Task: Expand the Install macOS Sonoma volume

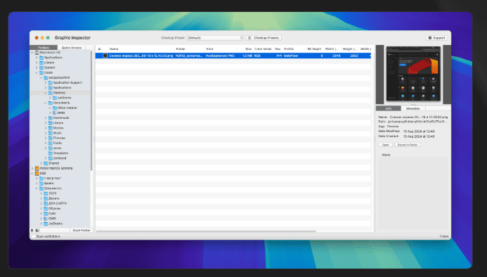Action: tap(32, 168)
